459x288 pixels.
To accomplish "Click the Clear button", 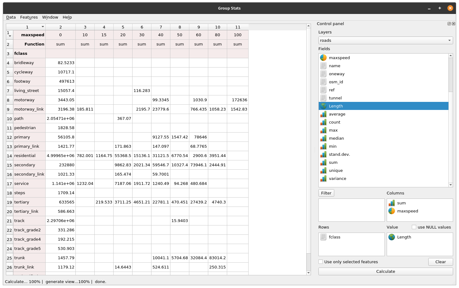I will (x=440, y=262).
